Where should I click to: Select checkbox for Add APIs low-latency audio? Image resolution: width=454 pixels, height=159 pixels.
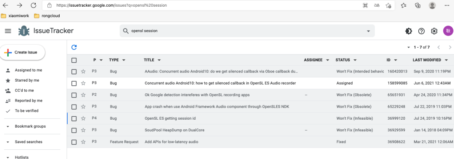coord(74,142)
